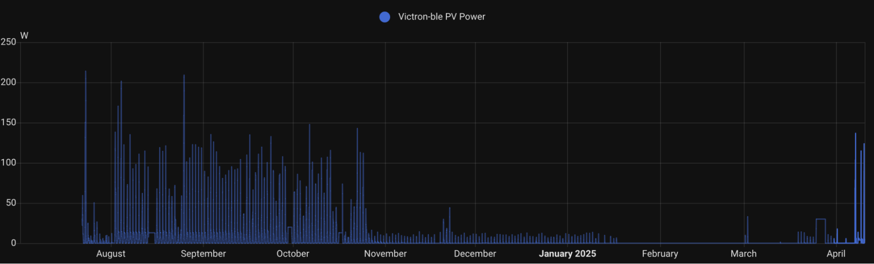
Task: Select the 200 y-axis value
Action: [x=8, y=82]
